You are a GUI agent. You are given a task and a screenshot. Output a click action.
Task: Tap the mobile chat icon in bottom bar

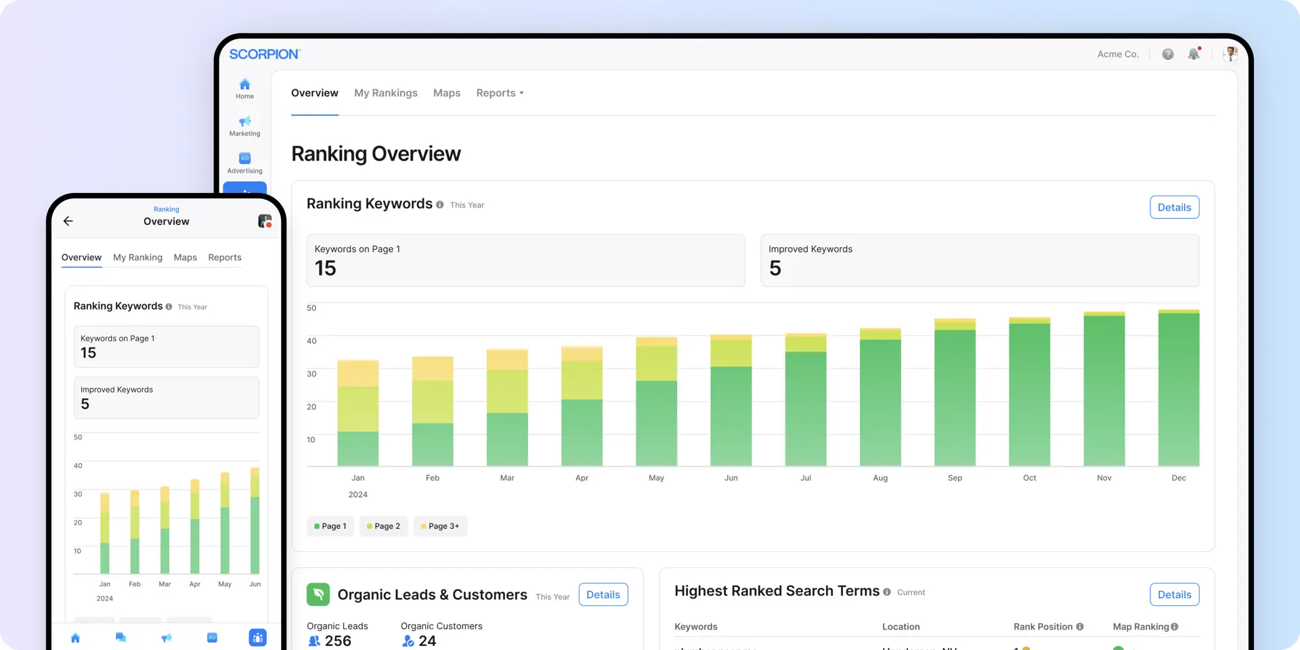(121, 638)
